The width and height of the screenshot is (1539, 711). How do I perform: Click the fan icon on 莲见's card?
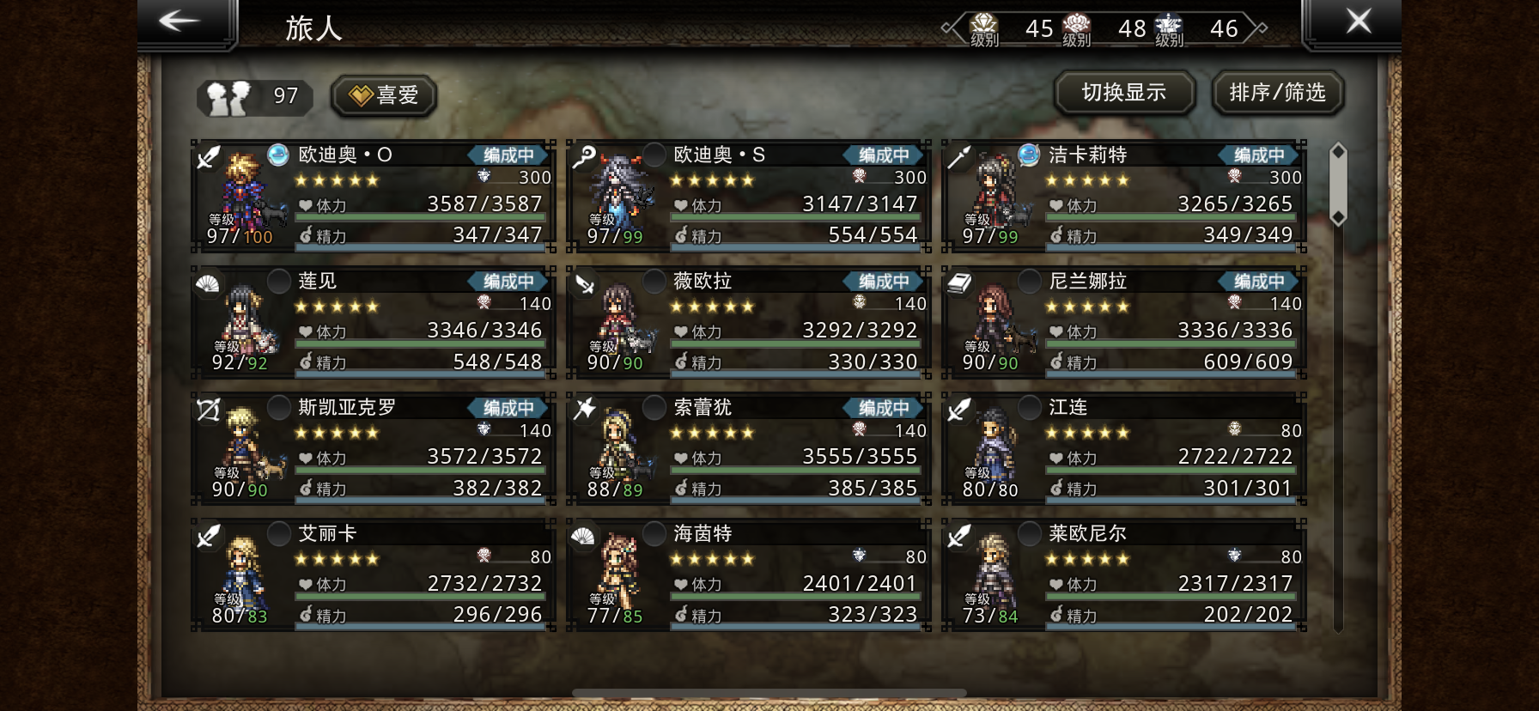(209, 283)
